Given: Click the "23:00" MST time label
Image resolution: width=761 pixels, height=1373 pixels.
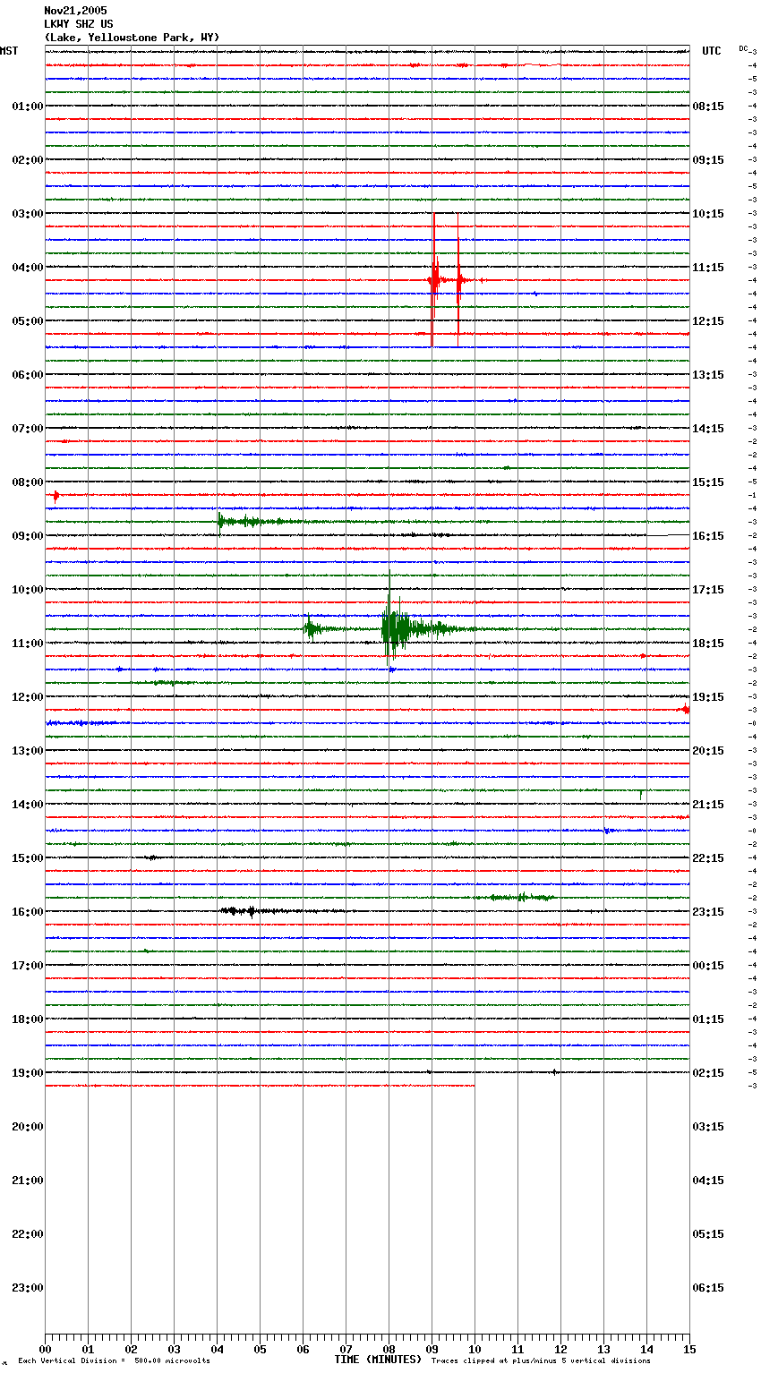Looking at the screenshot, I should 28,1288.
